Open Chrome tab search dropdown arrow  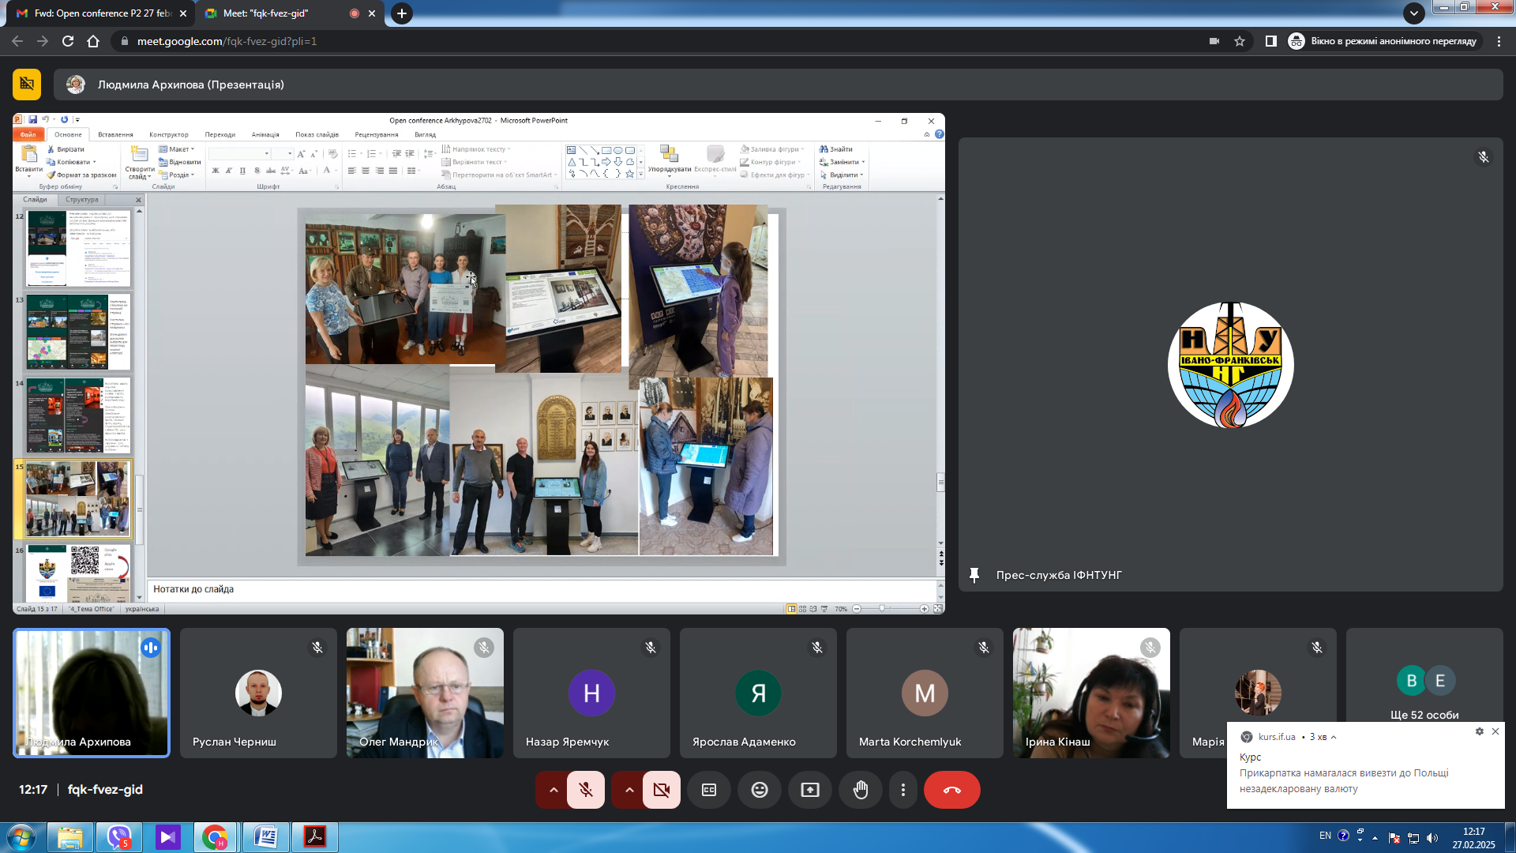tap(1414, 13)
